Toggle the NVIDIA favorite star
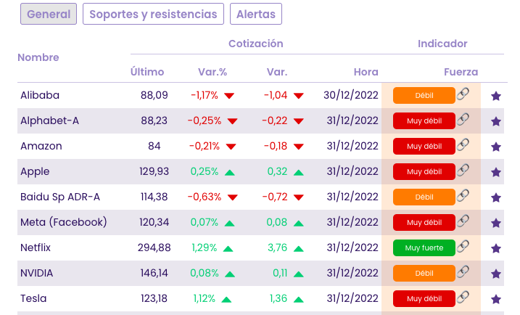 click(496, 274)
